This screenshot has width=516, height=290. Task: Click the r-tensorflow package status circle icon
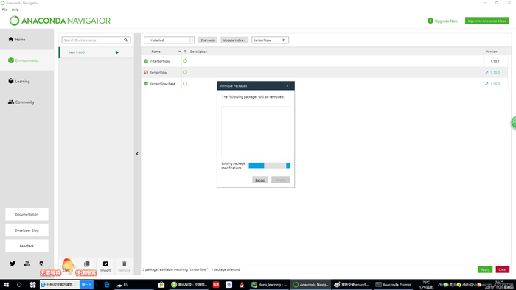click(185, 61)
